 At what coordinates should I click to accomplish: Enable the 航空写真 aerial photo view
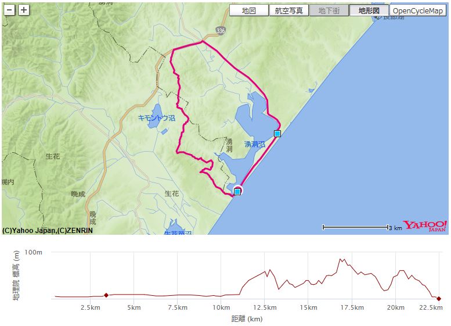coord(288,10)
